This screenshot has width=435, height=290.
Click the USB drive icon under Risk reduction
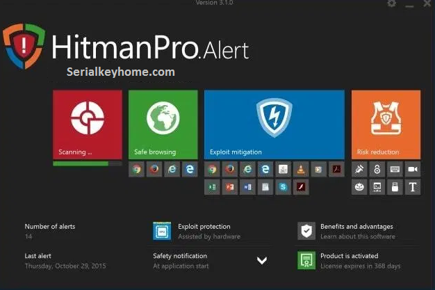[395, 187]
